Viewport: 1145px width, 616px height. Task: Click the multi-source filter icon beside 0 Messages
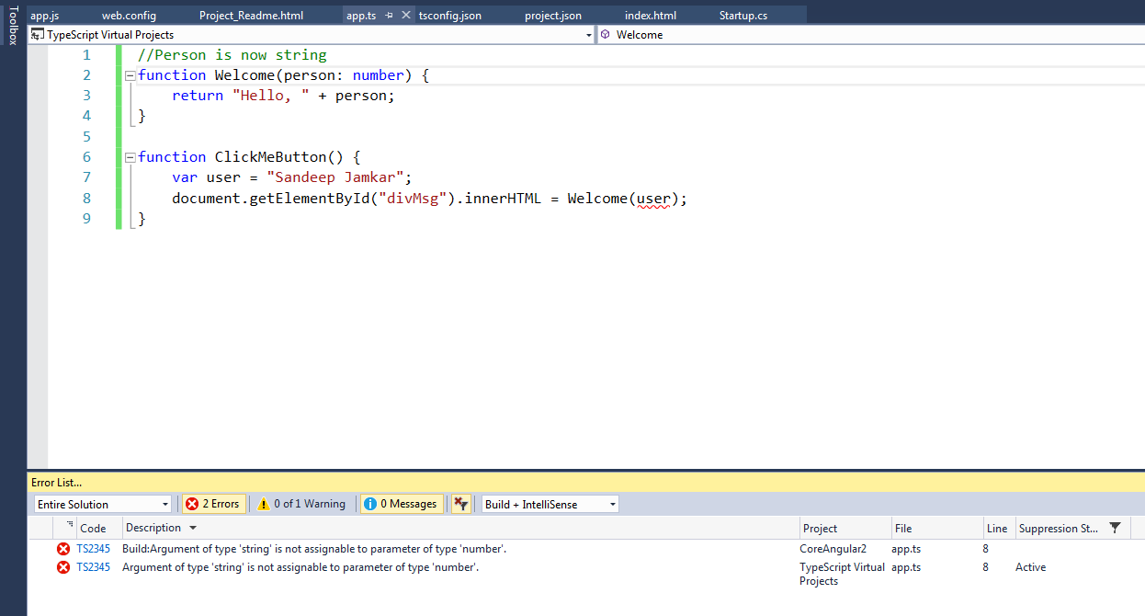point(460,503)
